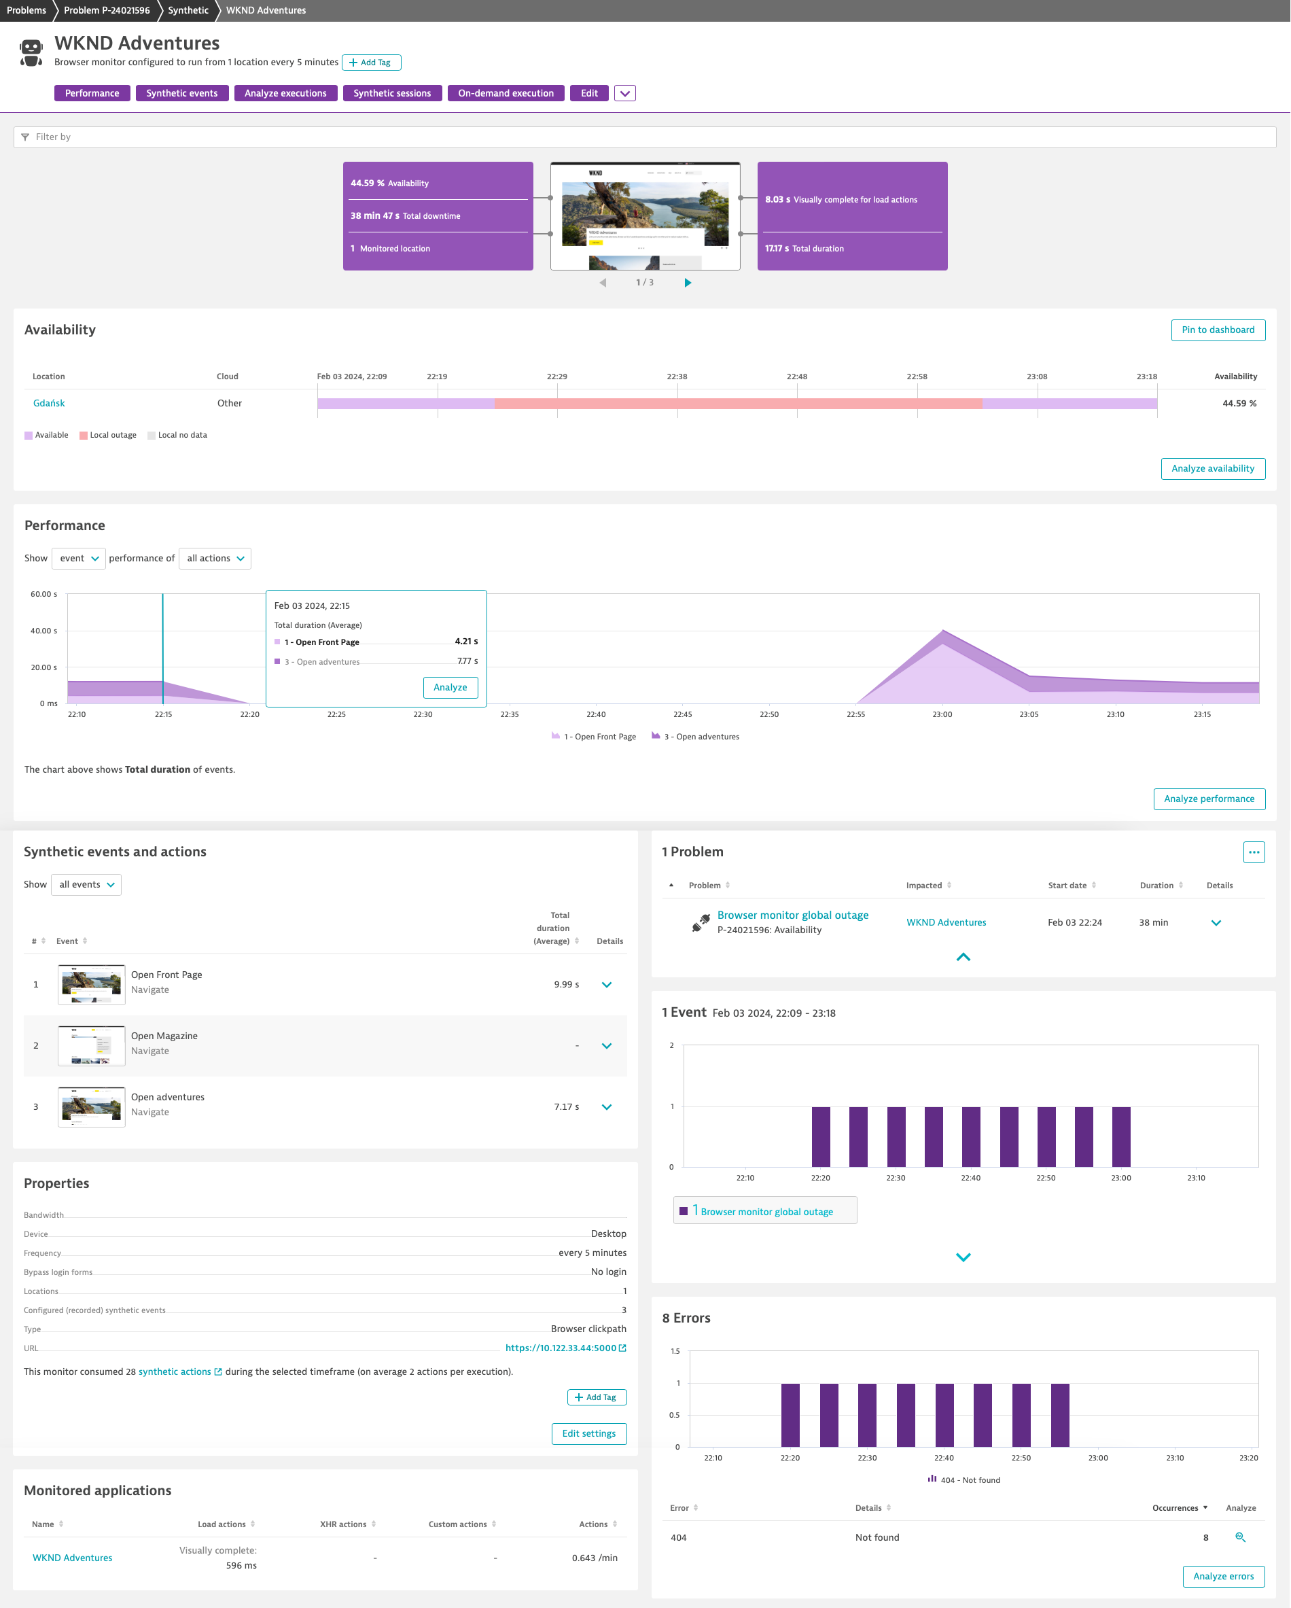Click the pink local outage availability bar

pos(738,404)
